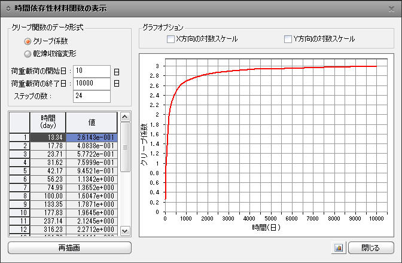Click the chart export icon beside 閉じる
This screenshot has height=263, width=402.
coord(339,247)
